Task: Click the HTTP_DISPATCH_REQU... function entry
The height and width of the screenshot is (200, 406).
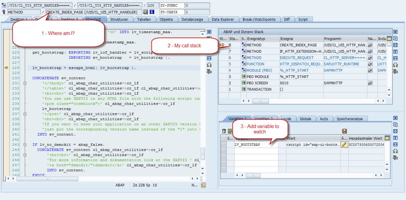Action: point(301,64)
